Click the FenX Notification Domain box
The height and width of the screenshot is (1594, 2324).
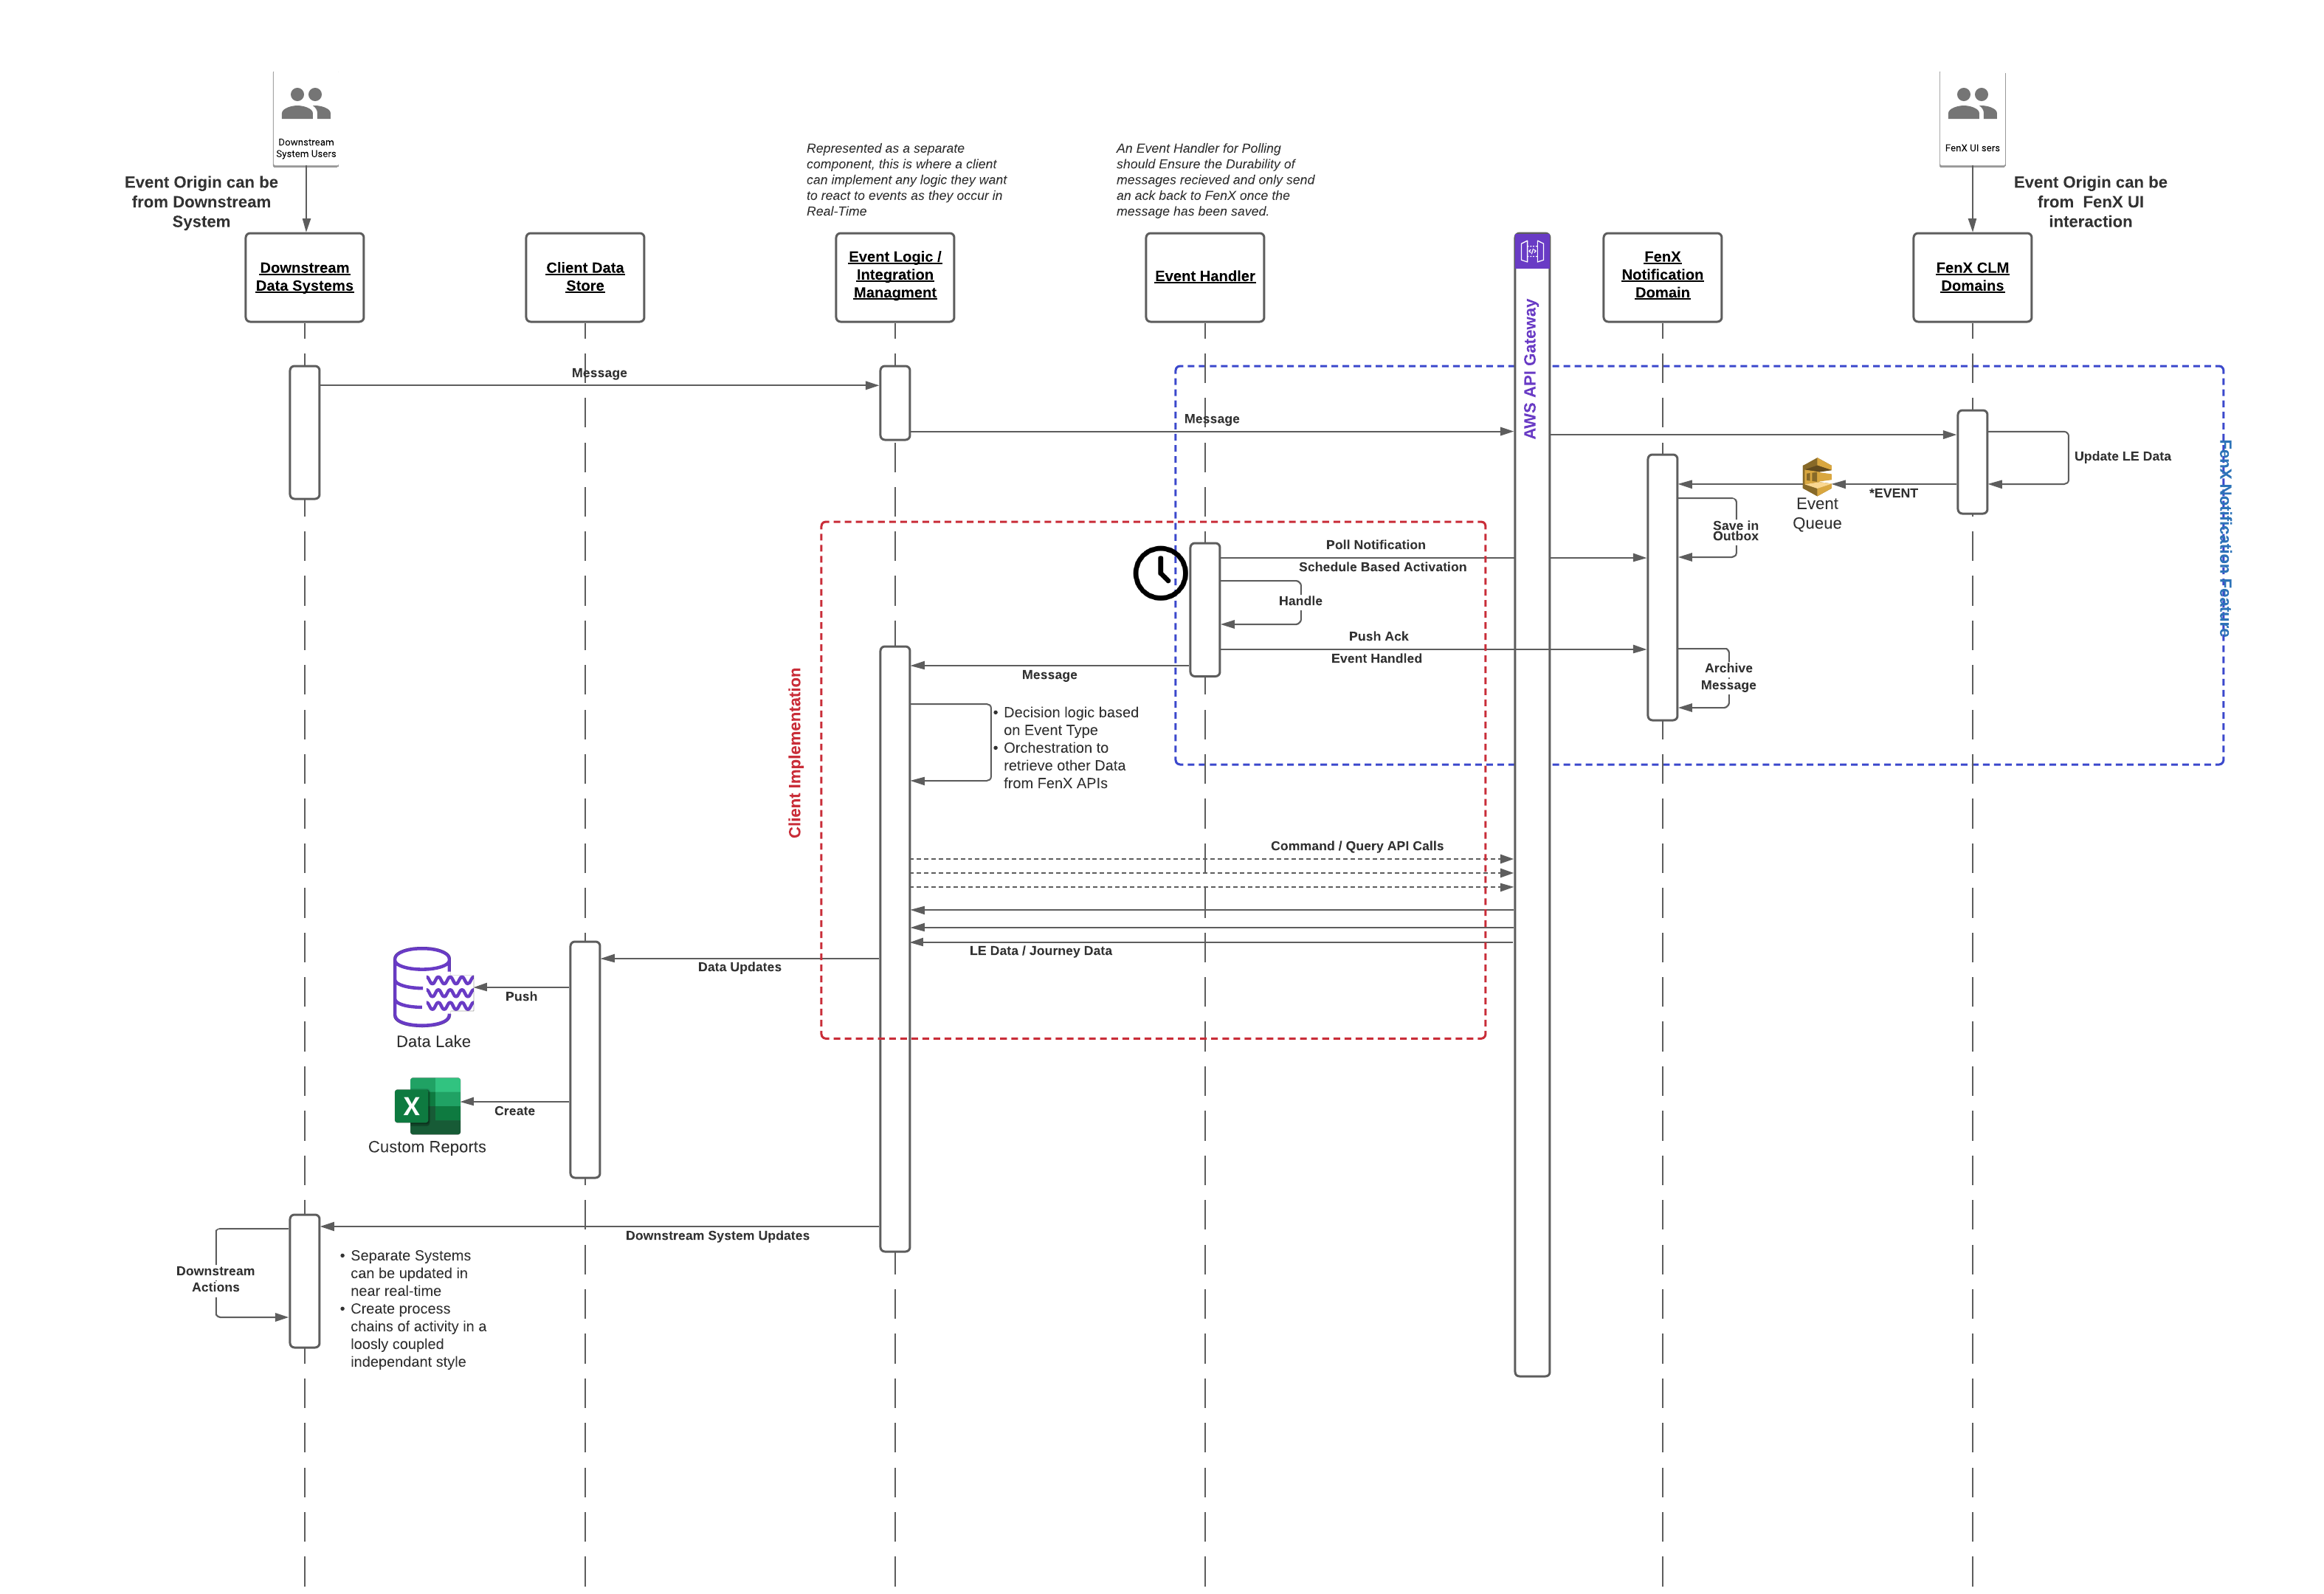[x=1662, y=277]
